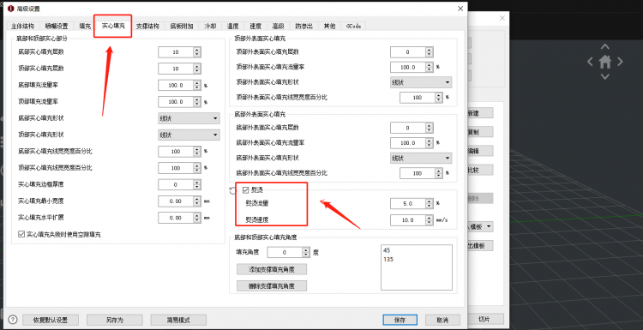This screenshot has height=330, width=643.
Task: Click the 删除支撑填充角度 button
Action: (272, 285)
